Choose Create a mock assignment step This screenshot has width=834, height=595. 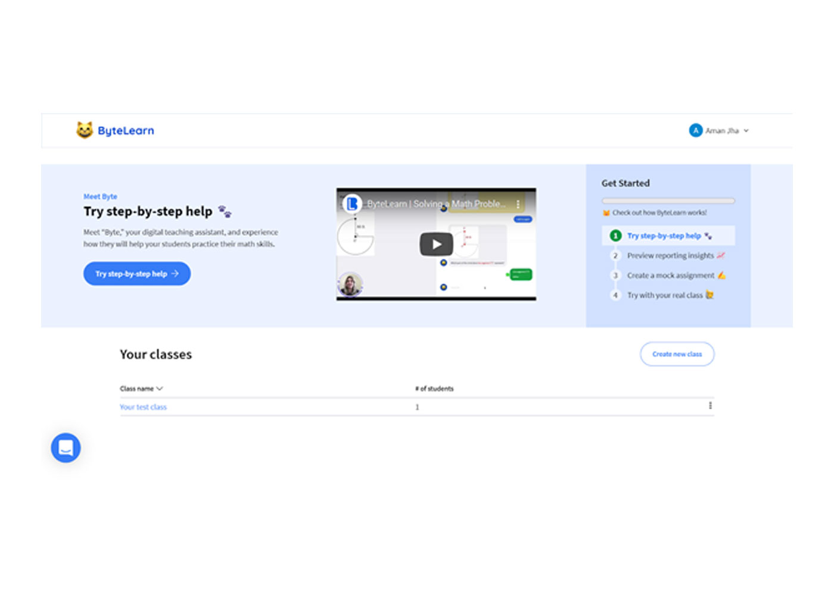tap(670, 275)
